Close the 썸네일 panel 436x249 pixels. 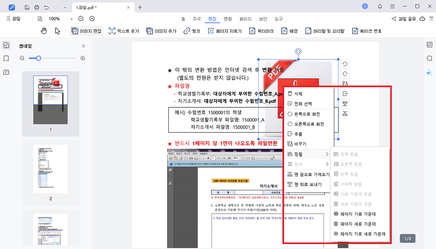[x=83, y=46]
